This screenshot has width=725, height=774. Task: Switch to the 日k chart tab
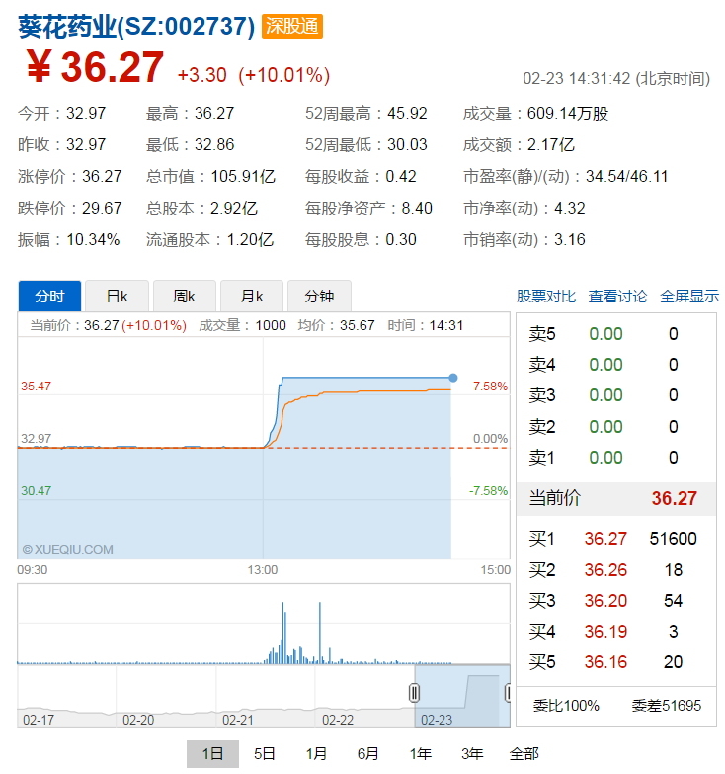point(117,297)
